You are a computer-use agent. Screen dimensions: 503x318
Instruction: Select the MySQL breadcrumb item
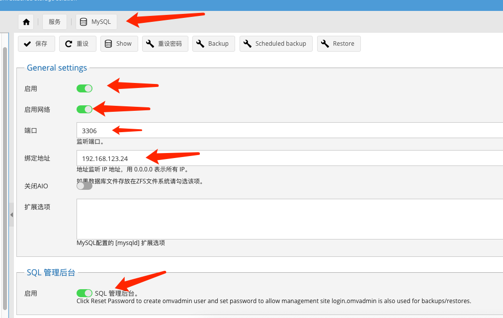click(96, 22)
